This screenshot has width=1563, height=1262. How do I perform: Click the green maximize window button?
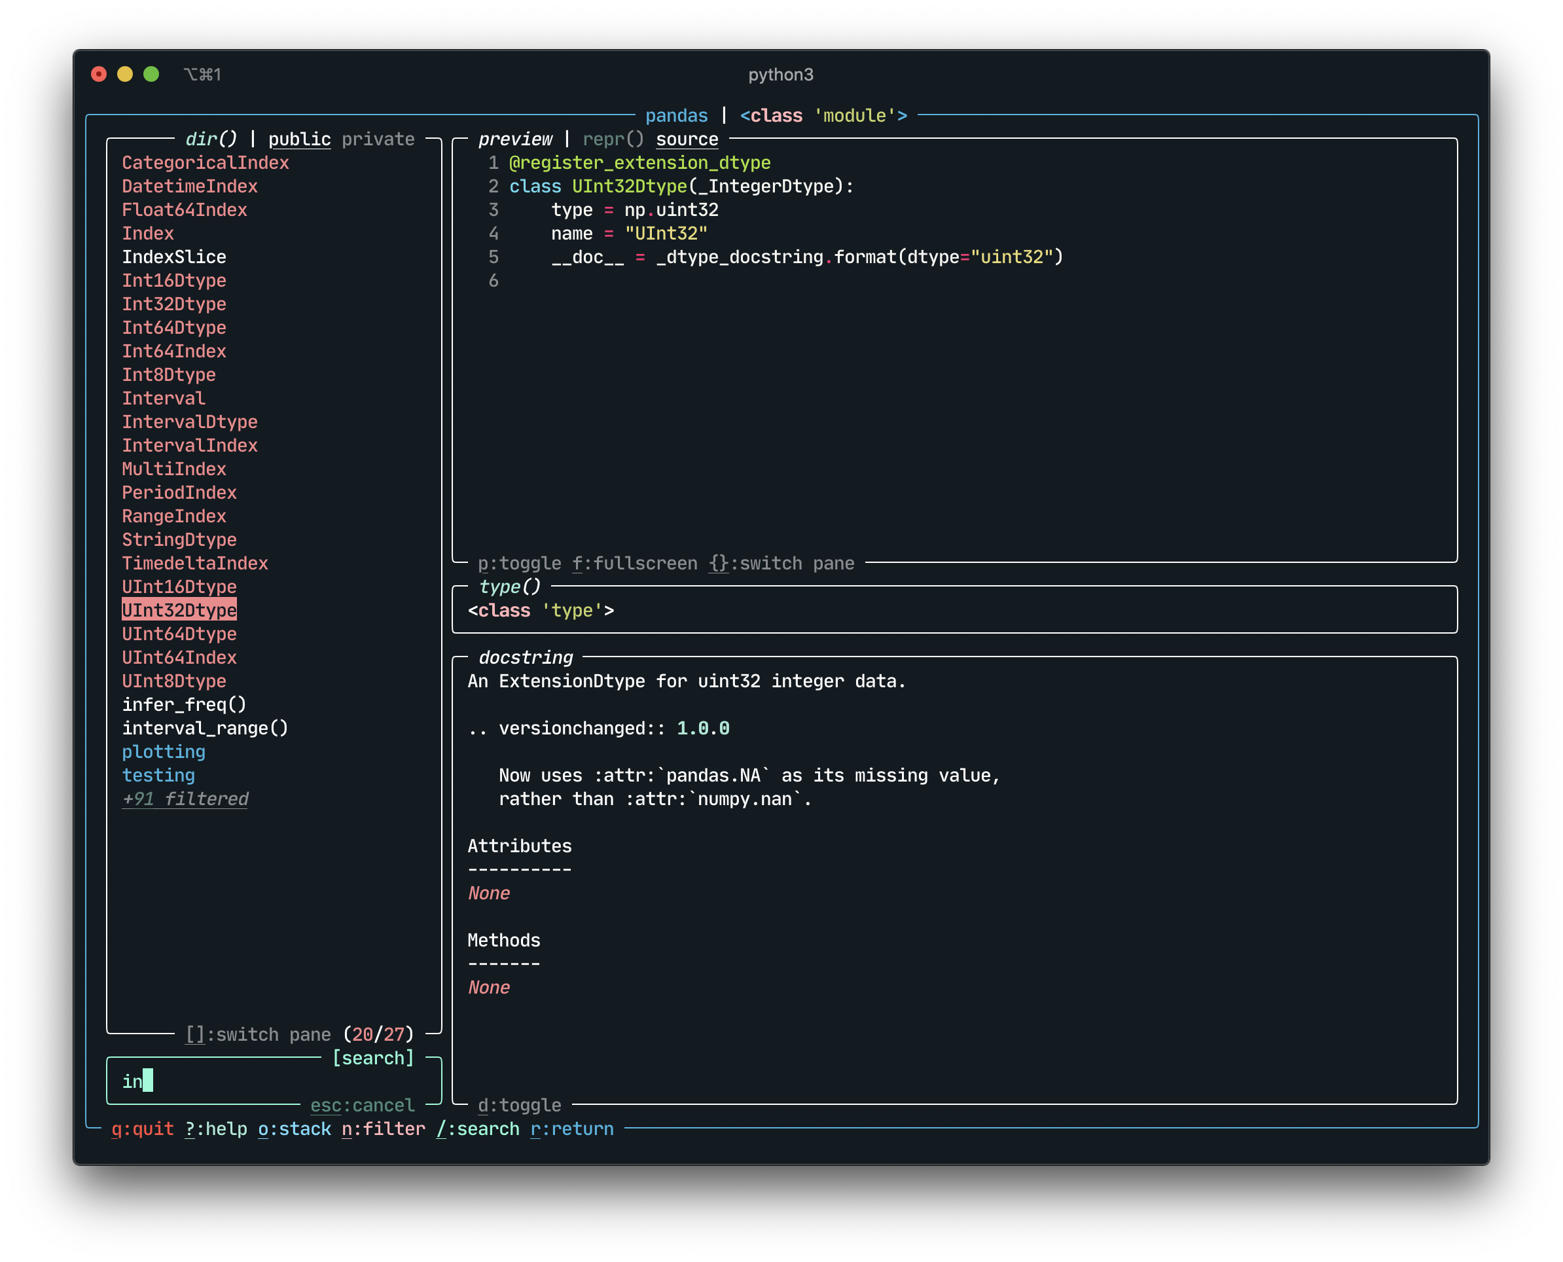coord(151,74)
